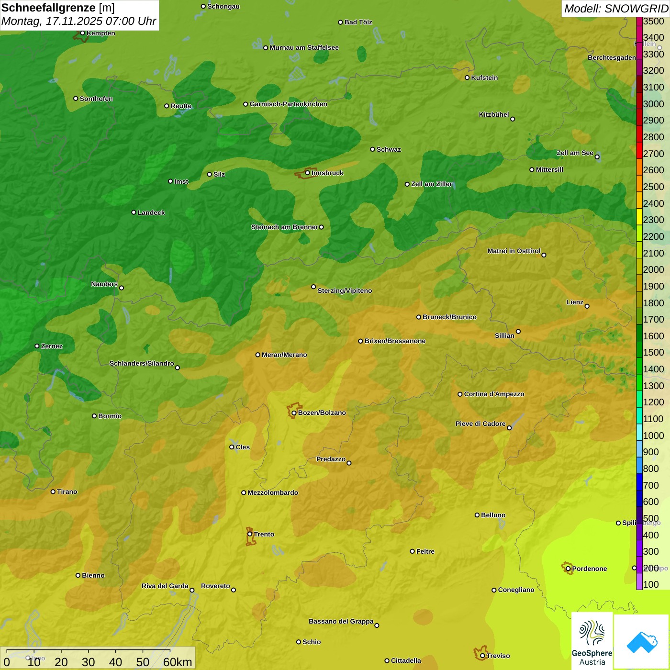Select the Innsbruck city marker dot
Viewport: 670px width, 670px height.
click(x=308, y=173)
